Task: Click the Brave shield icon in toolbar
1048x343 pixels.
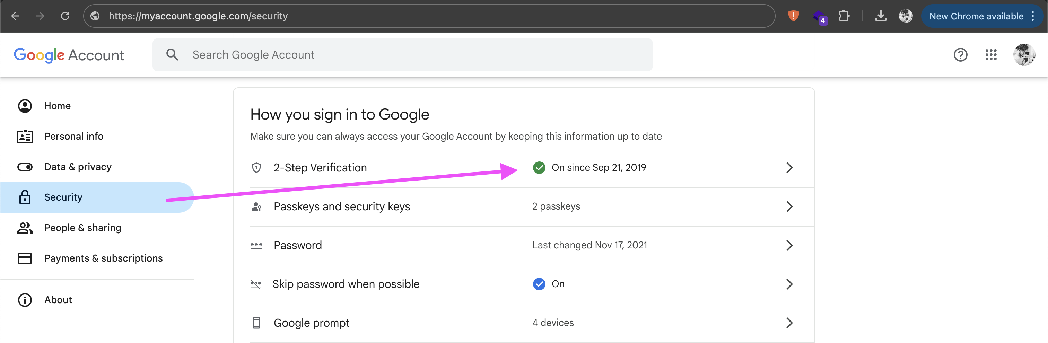Action: point(793,16)
